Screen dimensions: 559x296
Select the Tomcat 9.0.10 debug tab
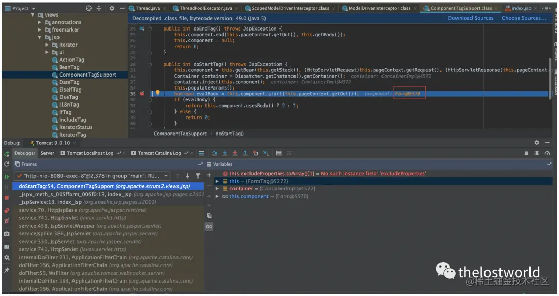click(52, 143)
